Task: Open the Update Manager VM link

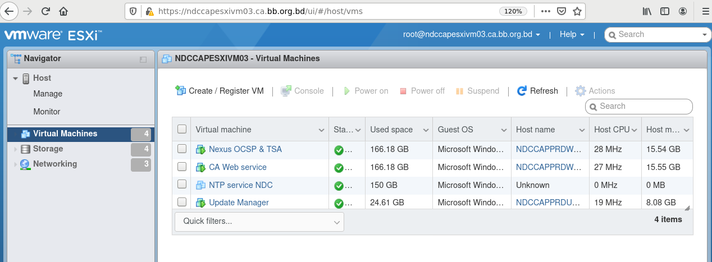Action: tap(239, 203)
